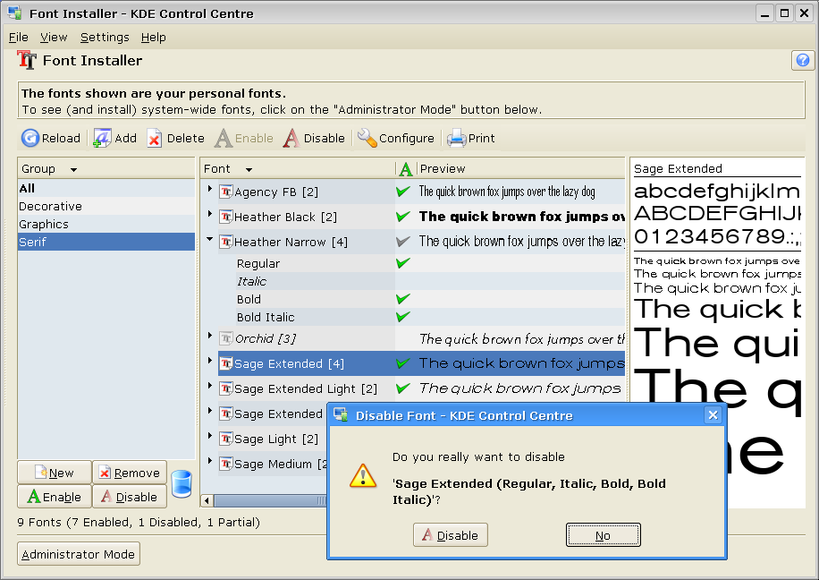819x580 pixels.
Task: Click the Remove group button
Action: pyautogui.click(x=130, y=473)
